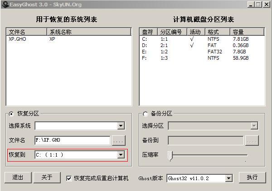Click the active checkmark for D: row
Image resolution: width=272 pixels, height=191 pixels.
192,45
